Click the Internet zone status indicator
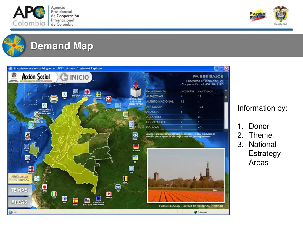The width and height of the screenshot is (303, 227). tap(200, 212)
